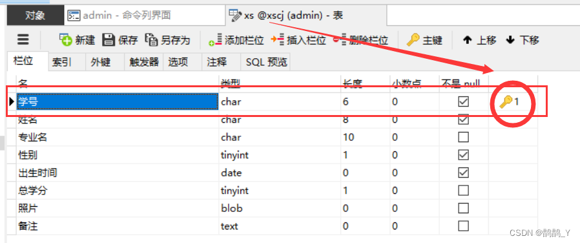Switch to the 对象 tab
580x243 pixels.
click(x=35, y=15)
